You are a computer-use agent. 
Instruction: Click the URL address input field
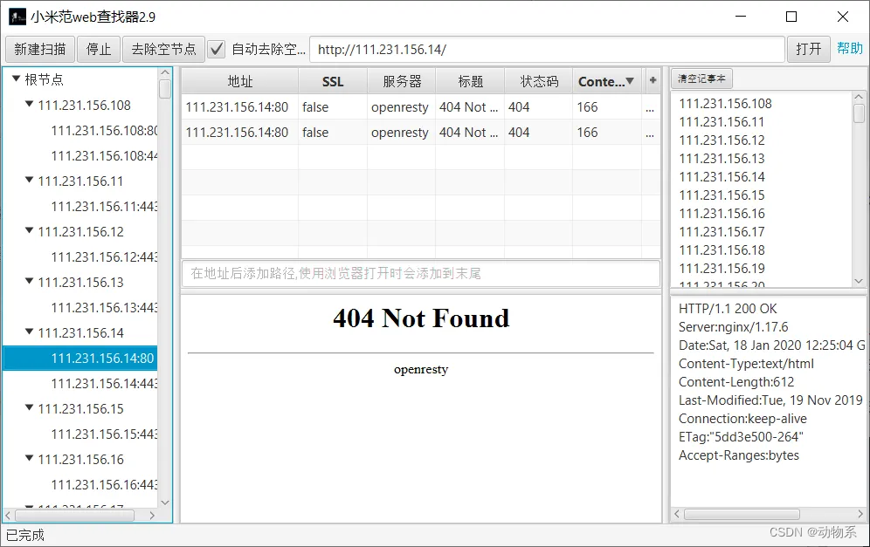point(547,50)
